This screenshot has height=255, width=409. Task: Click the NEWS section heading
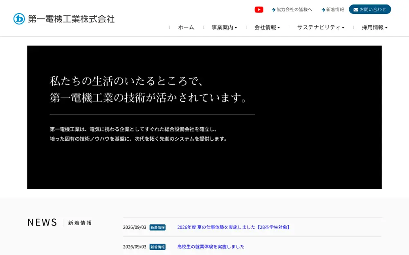pos(42,222)
